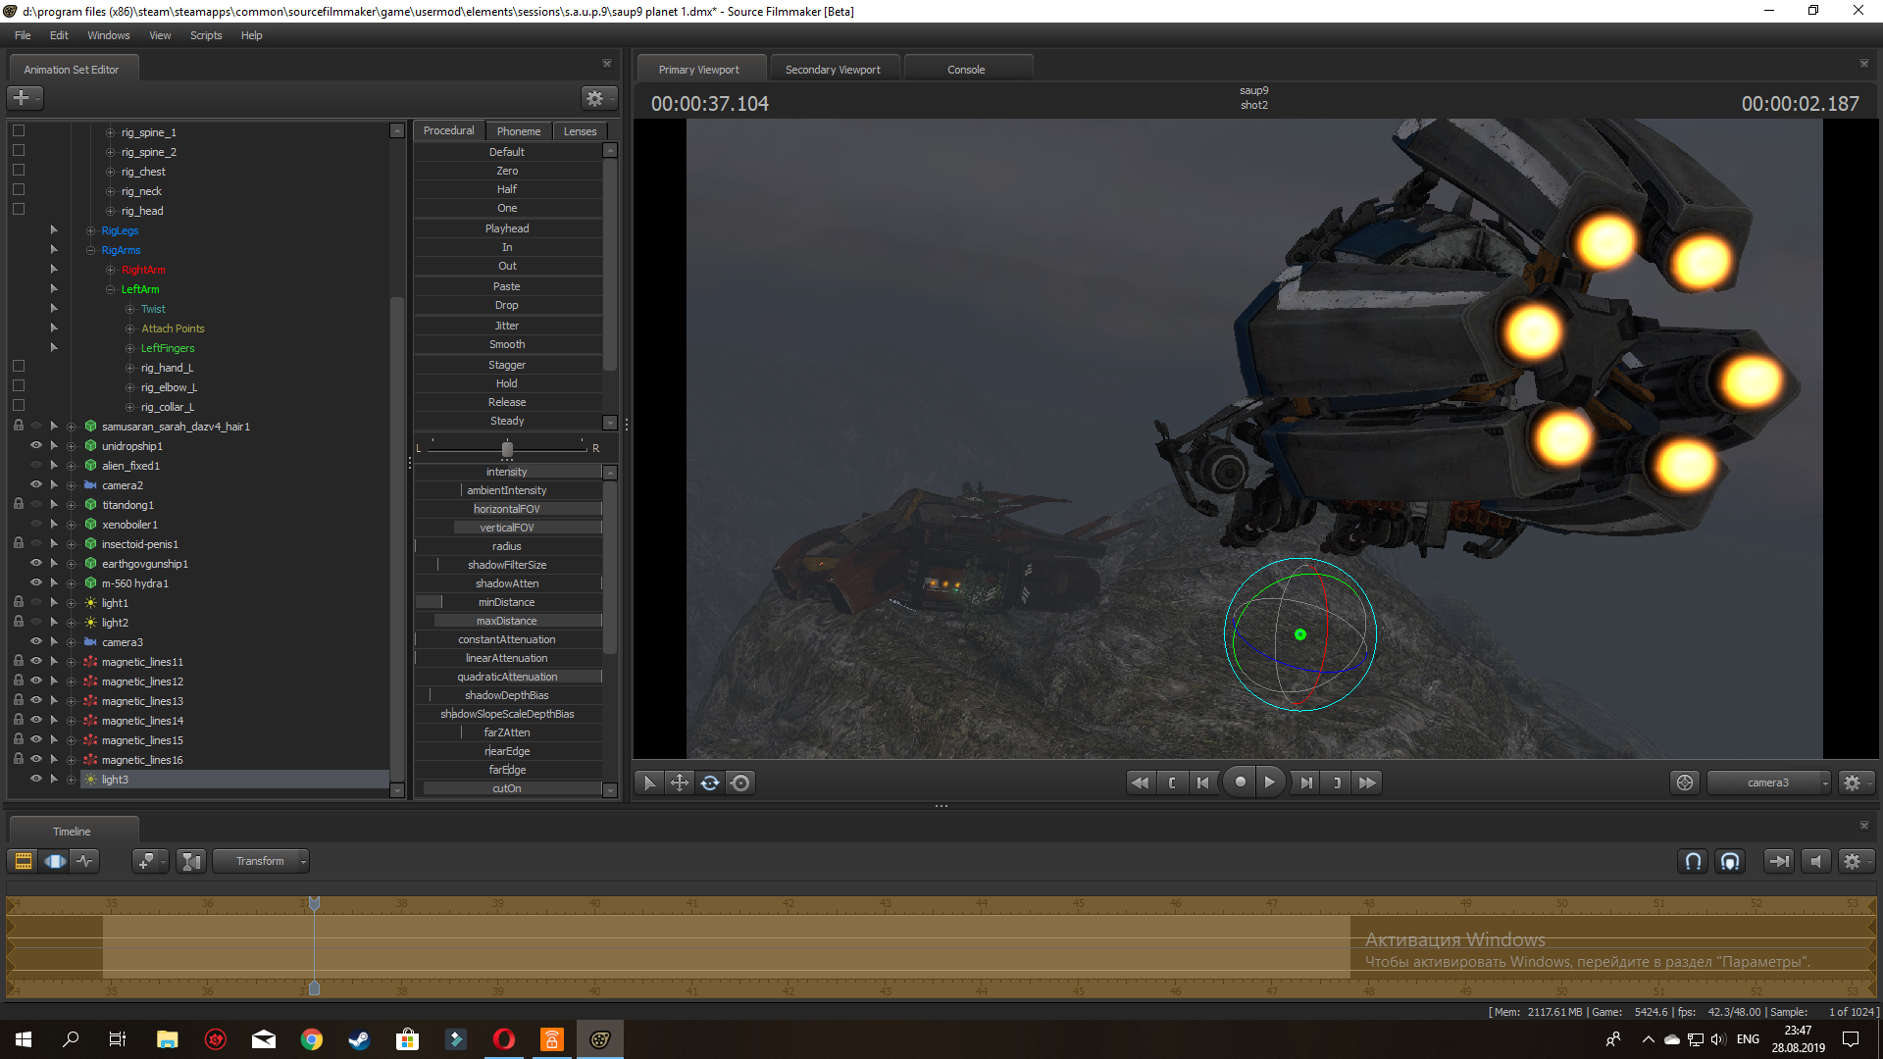
Task: Toggle visibility eye of earthgovgunship1
Action: pyautogui.click(x=36, y=563)
